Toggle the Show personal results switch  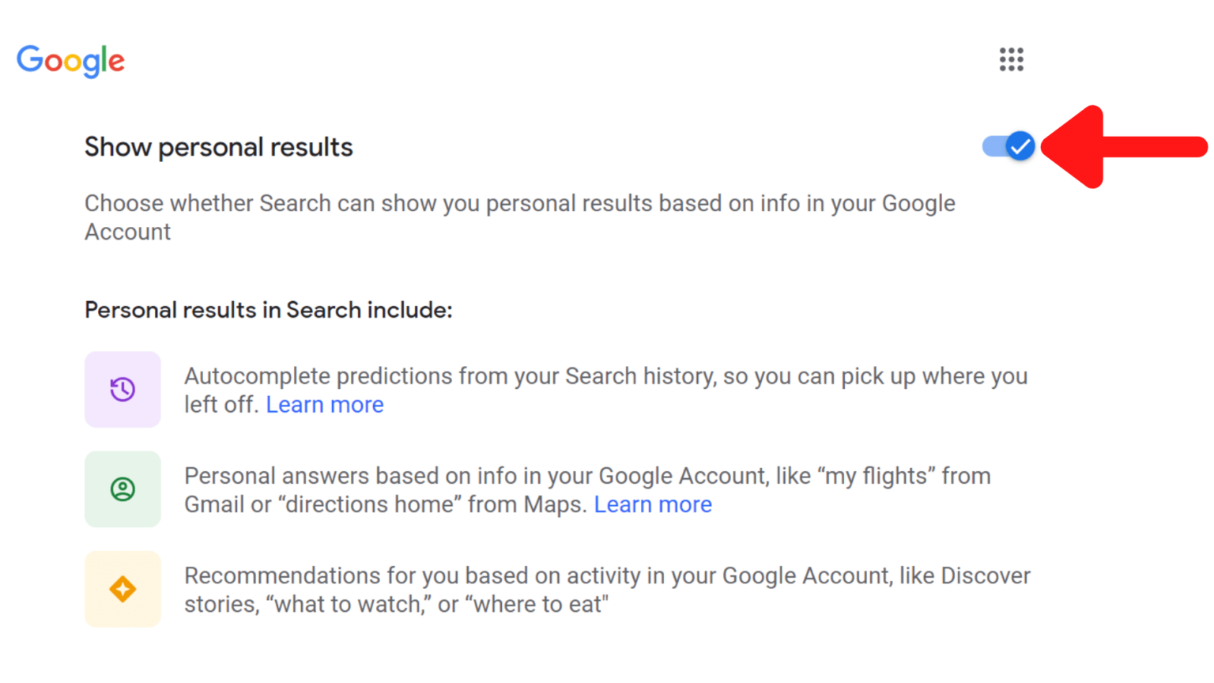(x=1009, y=146)
